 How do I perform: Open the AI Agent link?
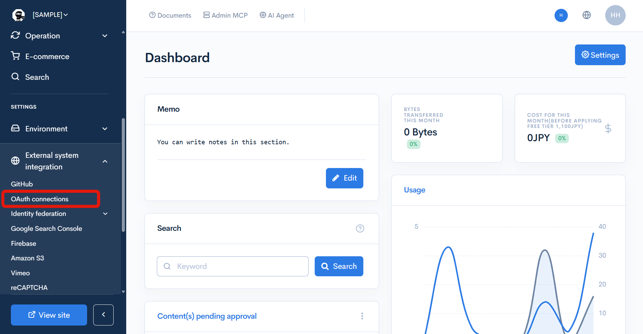click(x=277, y=15)
